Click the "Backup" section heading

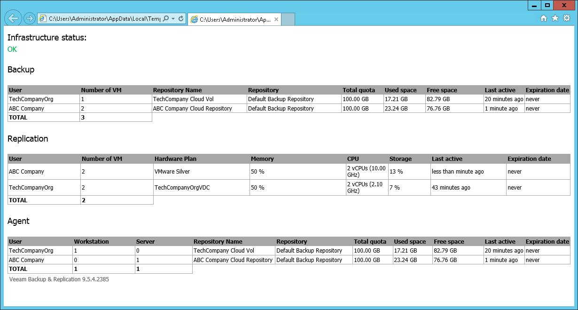(21, 70)
